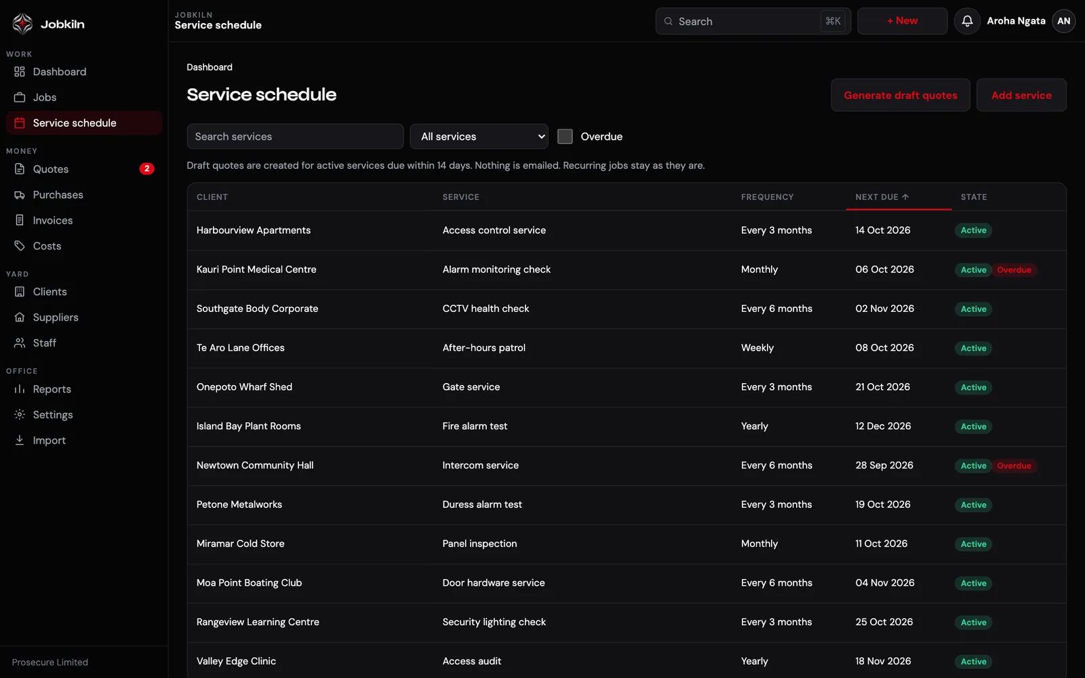
Task: Sort by Client column header
Action: pos(212,197)
